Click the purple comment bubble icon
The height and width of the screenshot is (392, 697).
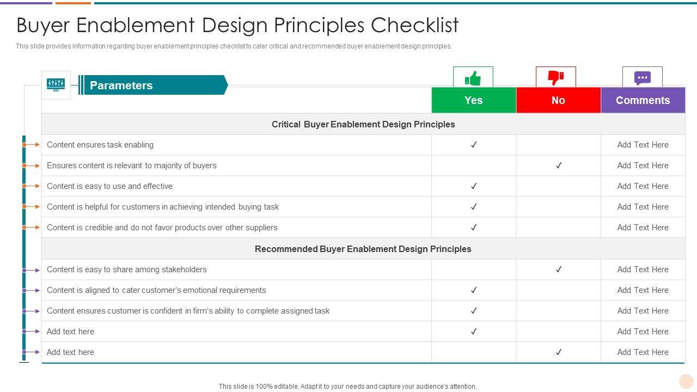pyautogui.click(x=643, y=78)
